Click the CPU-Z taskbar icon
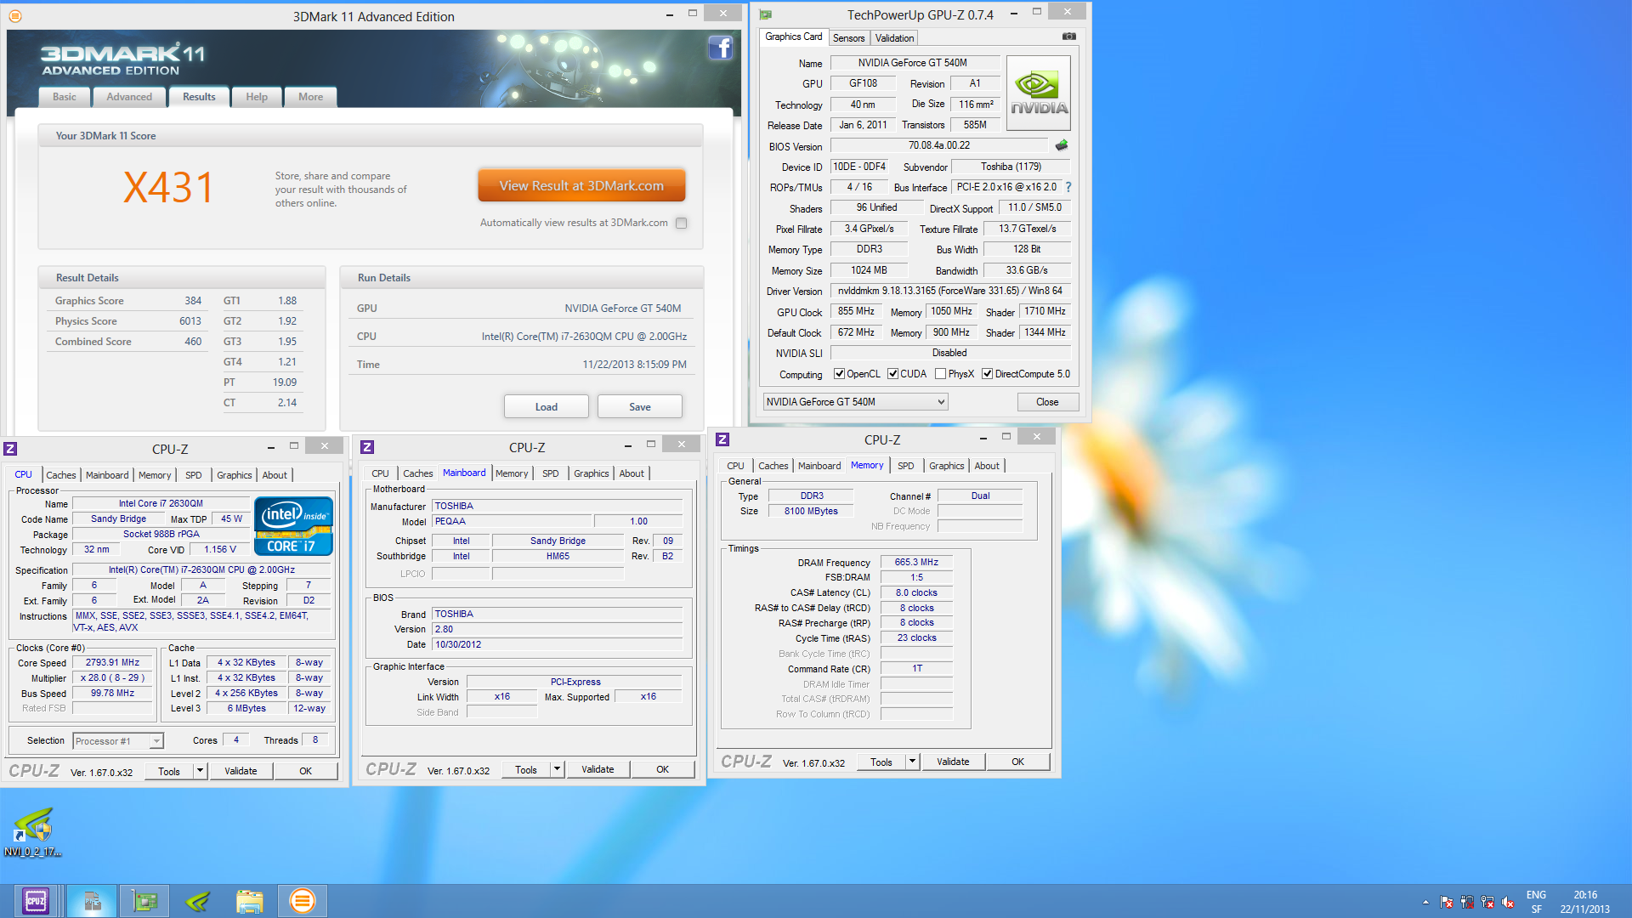The height and width of the screenshot is (918, 1632). tap(36, 901)
